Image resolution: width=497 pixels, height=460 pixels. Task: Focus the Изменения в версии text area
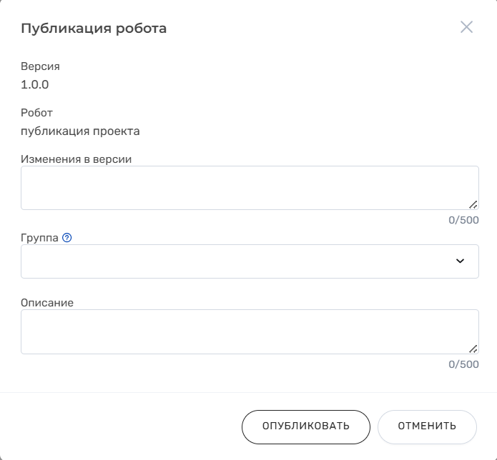[243, 187]
